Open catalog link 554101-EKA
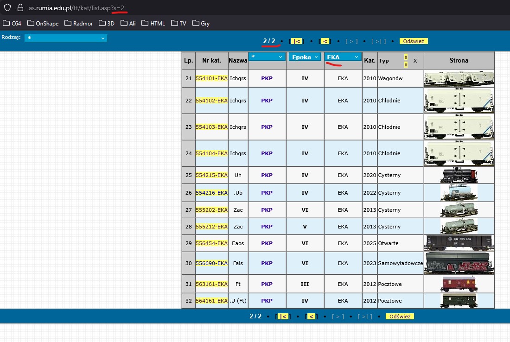 [x=211, y=78]
